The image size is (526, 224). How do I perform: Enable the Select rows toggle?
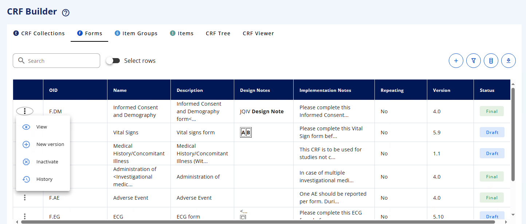[x=113, y=60]
